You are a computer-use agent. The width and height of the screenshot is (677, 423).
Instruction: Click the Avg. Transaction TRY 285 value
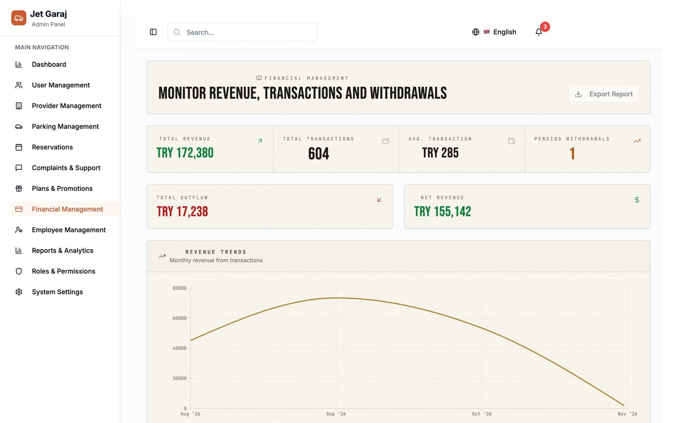click(440, 153)
